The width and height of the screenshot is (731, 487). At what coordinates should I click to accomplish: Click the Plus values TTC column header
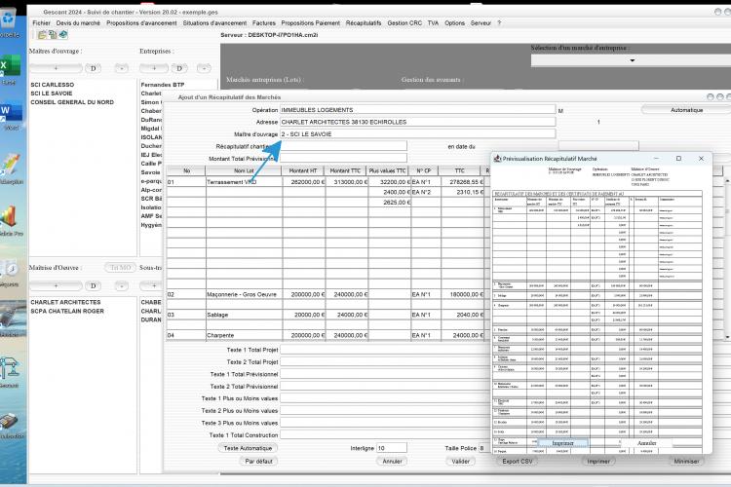tap(387, 171)
